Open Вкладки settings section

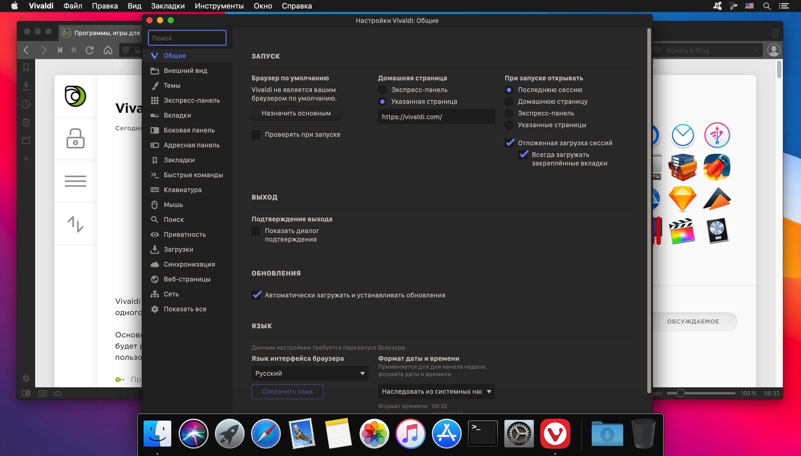(187, 115)
